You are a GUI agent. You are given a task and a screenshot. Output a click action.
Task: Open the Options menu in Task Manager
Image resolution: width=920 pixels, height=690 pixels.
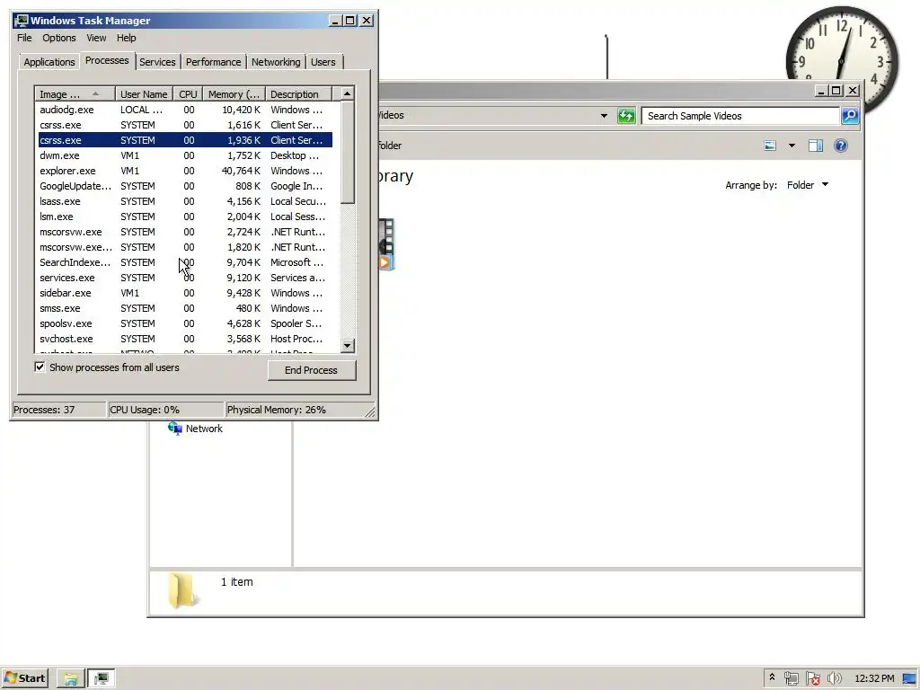click(58, 38)
